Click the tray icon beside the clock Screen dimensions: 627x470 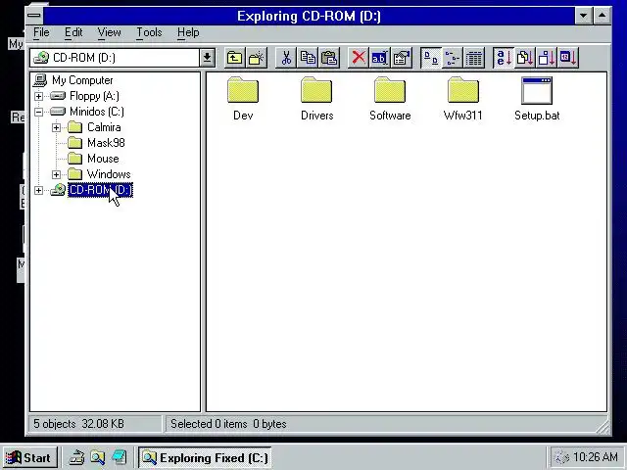coord(561,457)
